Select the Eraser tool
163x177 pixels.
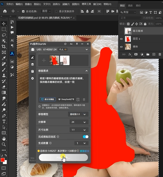[4, 87]
